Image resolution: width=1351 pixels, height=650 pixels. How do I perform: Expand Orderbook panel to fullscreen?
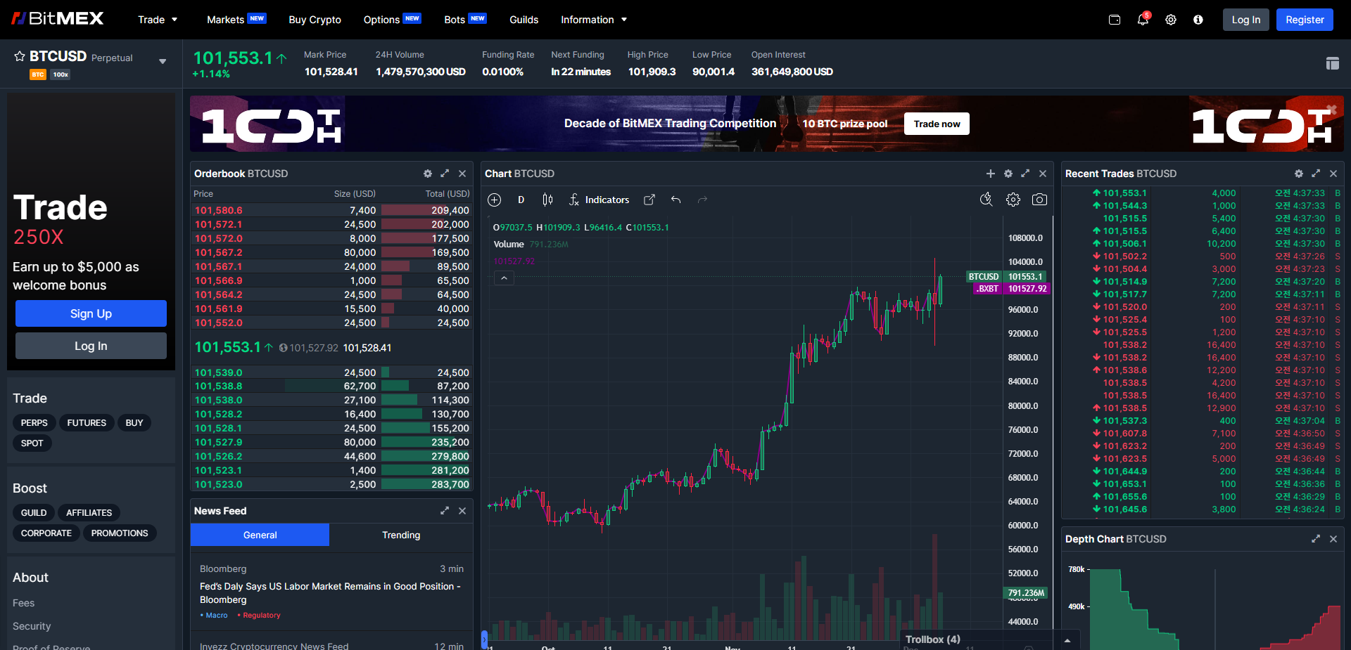click(445, 174)
